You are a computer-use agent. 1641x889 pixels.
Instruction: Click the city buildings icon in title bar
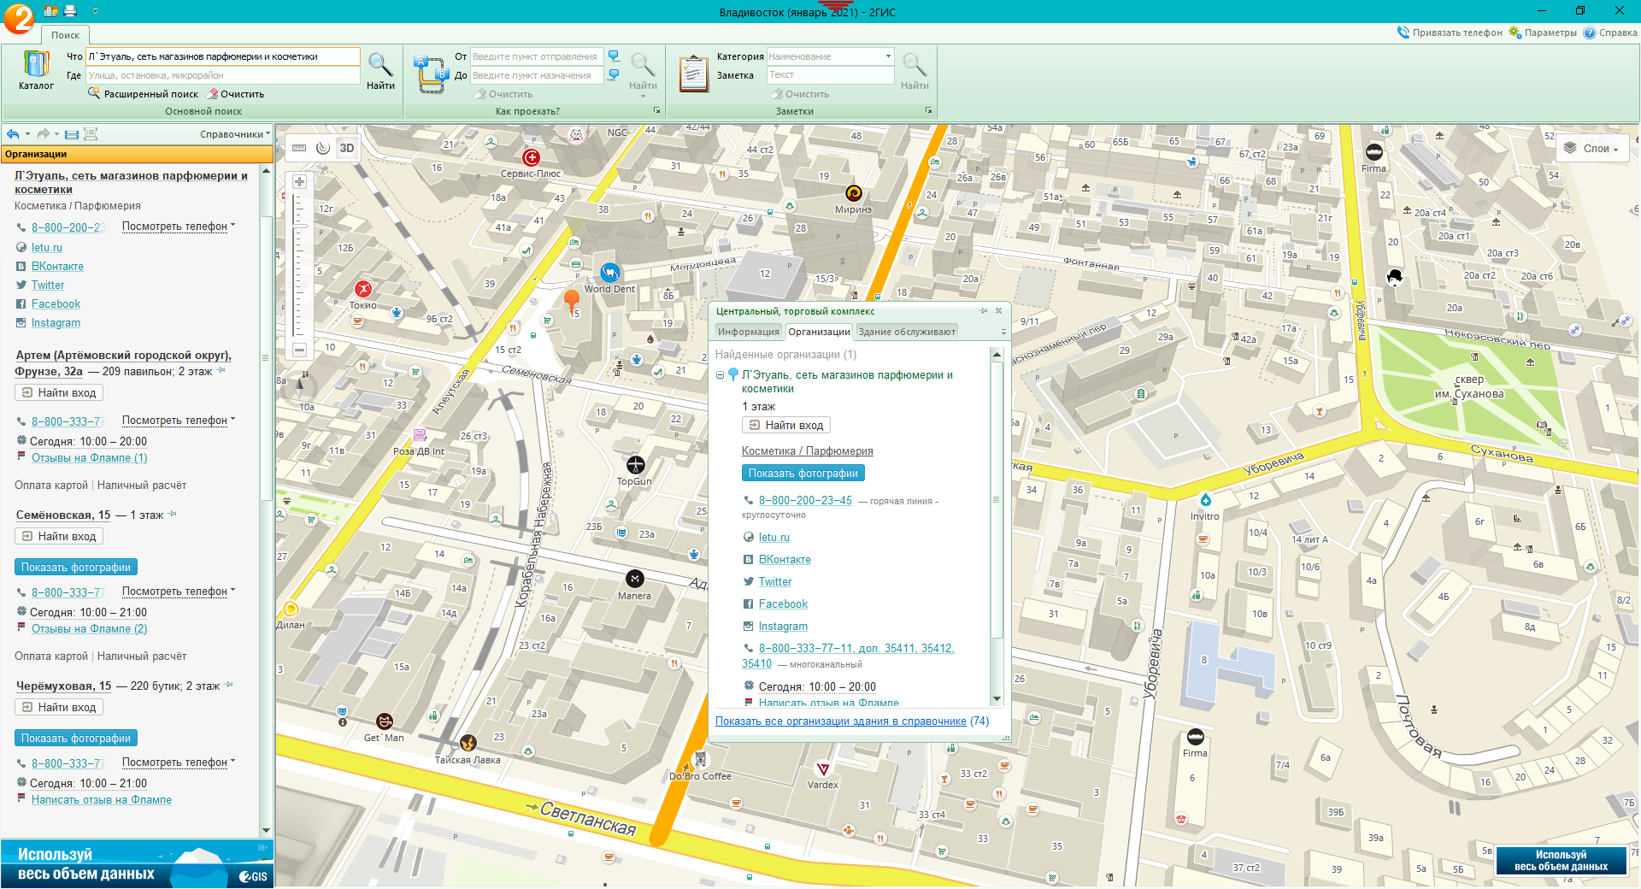[x=50, y=11]
